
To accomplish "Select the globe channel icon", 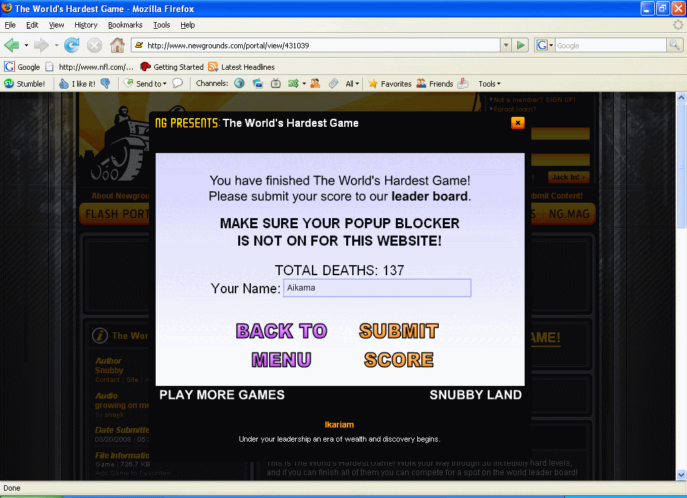I will tap(240, 83).
